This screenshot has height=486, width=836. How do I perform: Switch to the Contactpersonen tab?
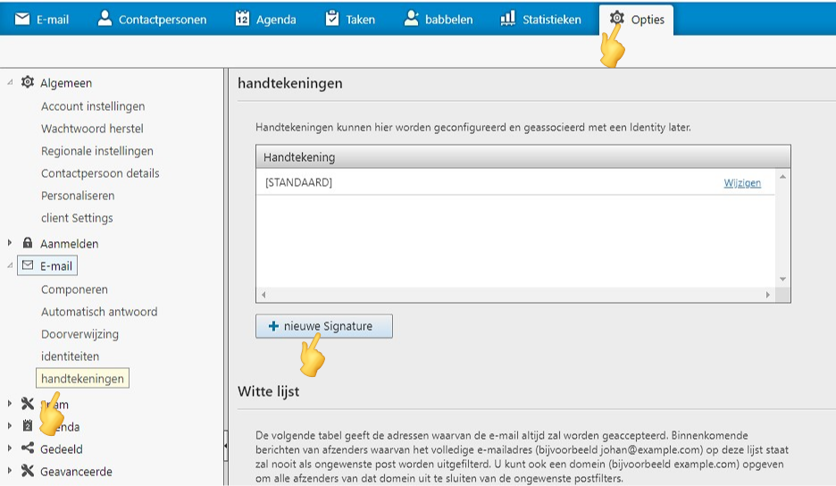(x=163, y=20)
